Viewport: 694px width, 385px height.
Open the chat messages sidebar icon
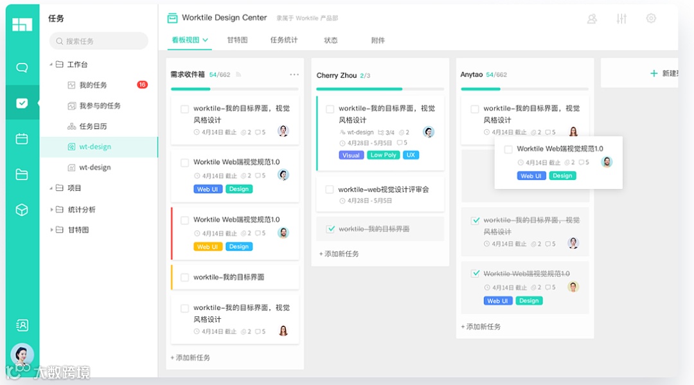(x=22, y=67)
